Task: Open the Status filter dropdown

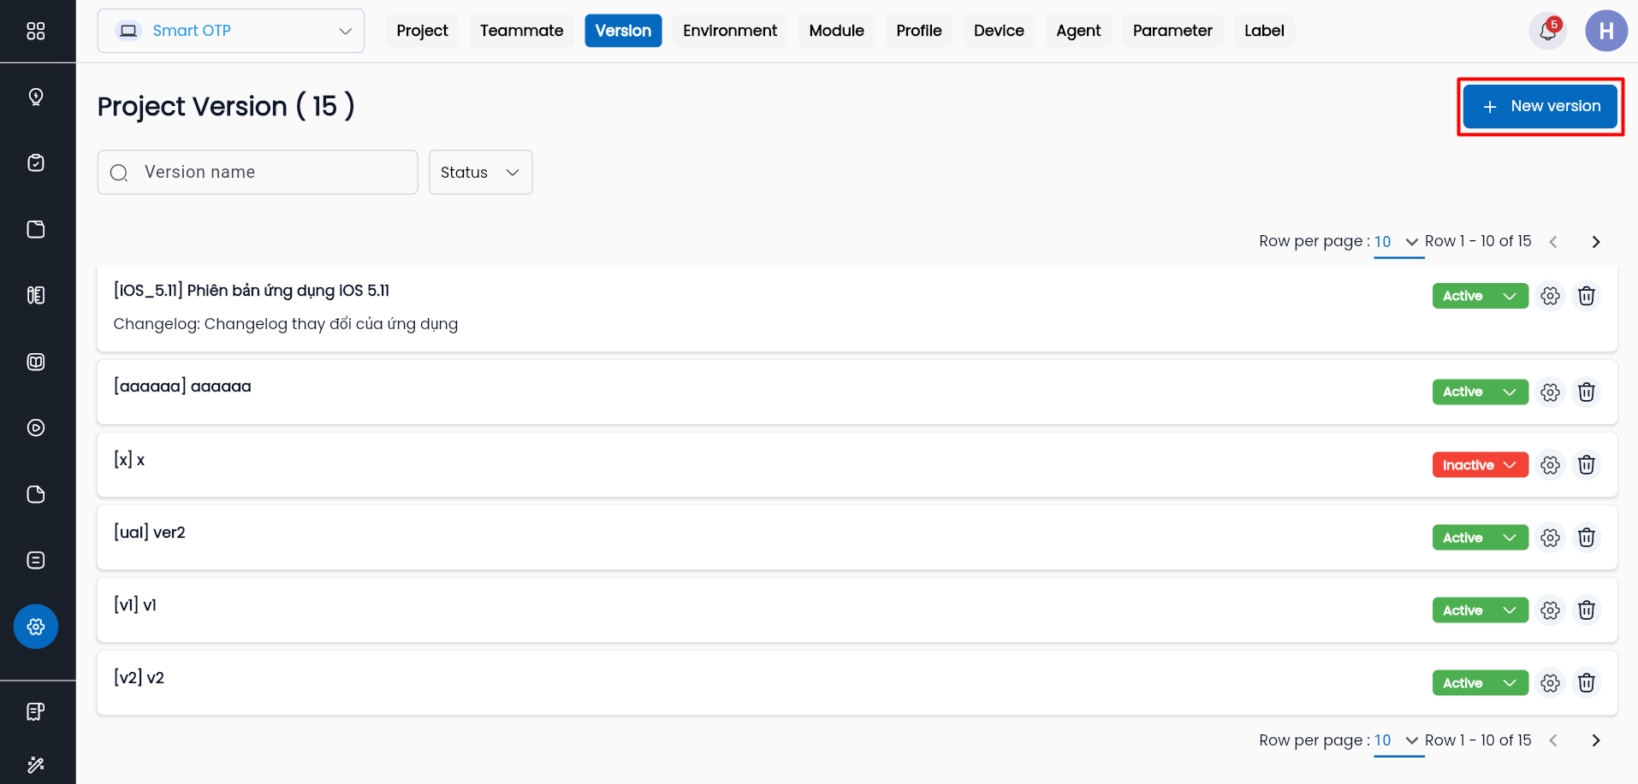Action: tap(480, 173)
